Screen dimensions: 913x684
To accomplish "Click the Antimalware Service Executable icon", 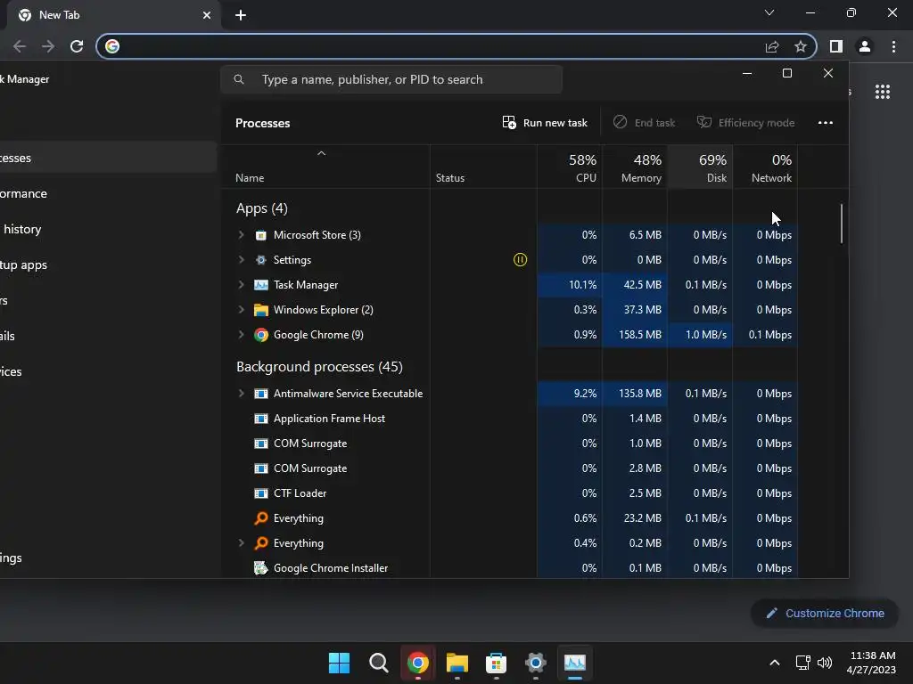I will [x=261, y=394].
